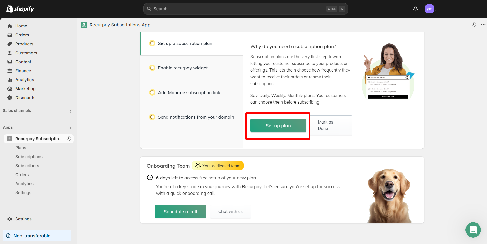The height and width of the screenshot is (244, 487).
Task: Open the gem account avatar
Action: (429, 9)
